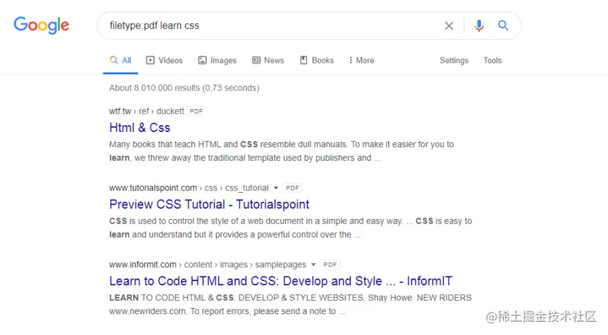Switch to the Books tab
This screenshot has height=335, width=608.
tap(317, 61)
